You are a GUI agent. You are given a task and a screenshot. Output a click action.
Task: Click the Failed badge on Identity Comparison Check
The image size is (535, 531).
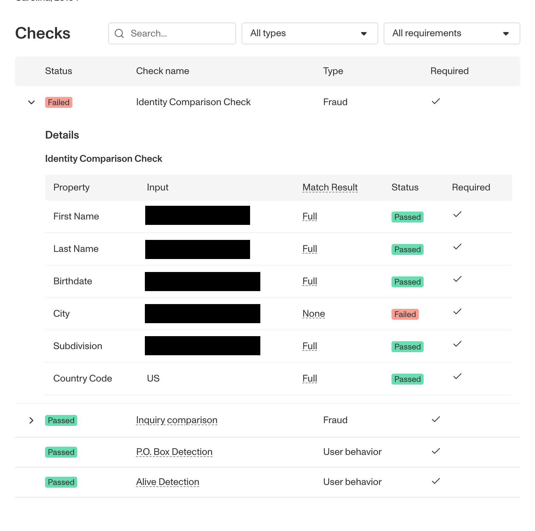59,102
